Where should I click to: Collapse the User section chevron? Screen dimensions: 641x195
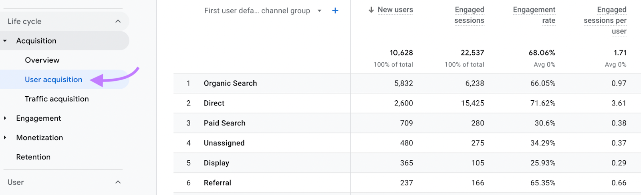point(118,182)
